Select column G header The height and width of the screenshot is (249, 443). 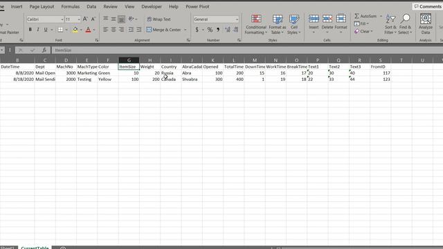point(129,60)
